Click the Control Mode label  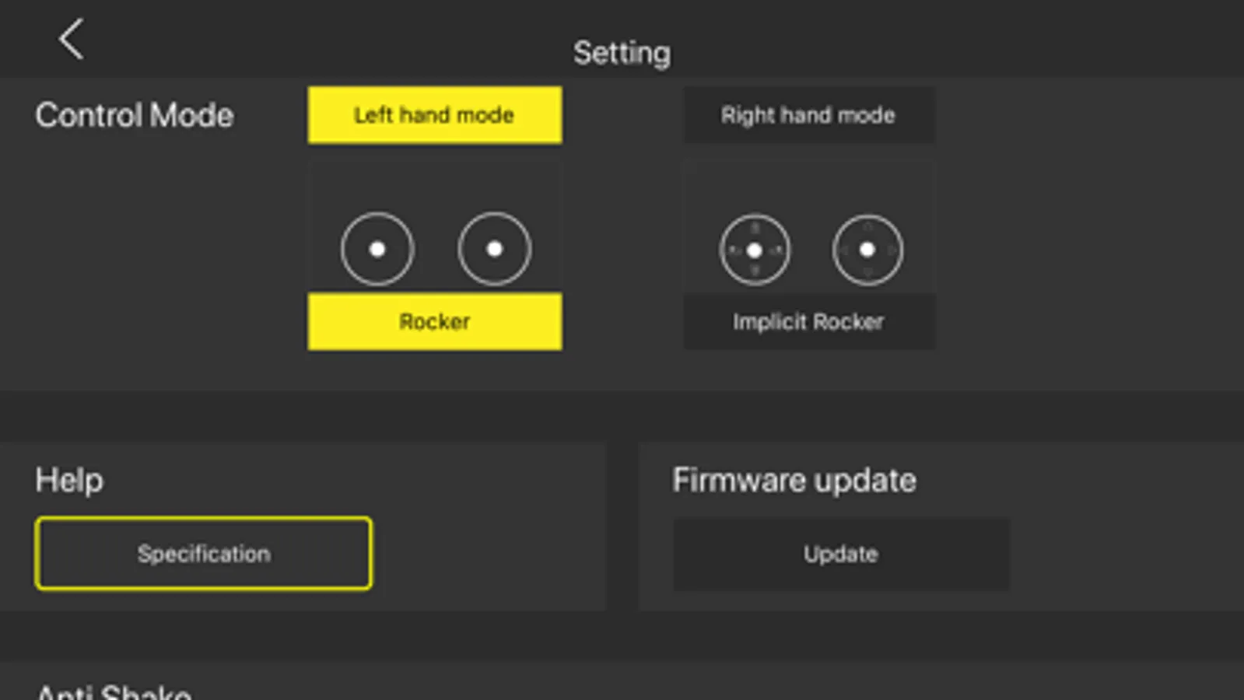click(x=135, y=115)
